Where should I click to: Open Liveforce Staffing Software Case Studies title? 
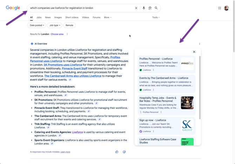pos(158,141)
